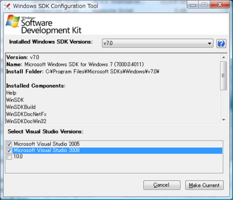Click the WinSDKDocNetFx component entry

click(26, 114)
